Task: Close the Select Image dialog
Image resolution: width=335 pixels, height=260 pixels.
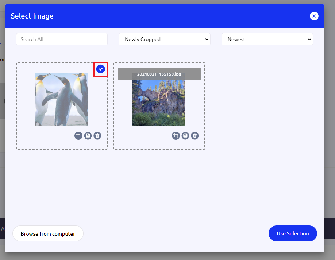Action: [314, 16]
